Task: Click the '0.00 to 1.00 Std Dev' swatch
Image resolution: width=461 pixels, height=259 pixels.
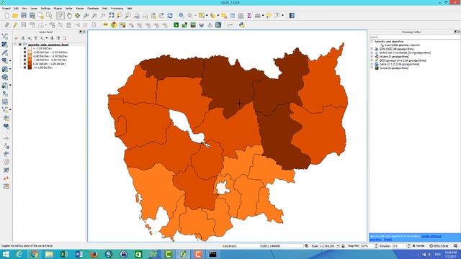Action: [30, 64]
